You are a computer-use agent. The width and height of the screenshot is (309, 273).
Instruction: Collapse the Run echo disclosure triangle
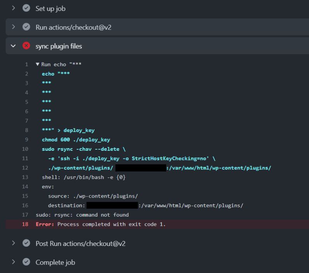point(38,64)
